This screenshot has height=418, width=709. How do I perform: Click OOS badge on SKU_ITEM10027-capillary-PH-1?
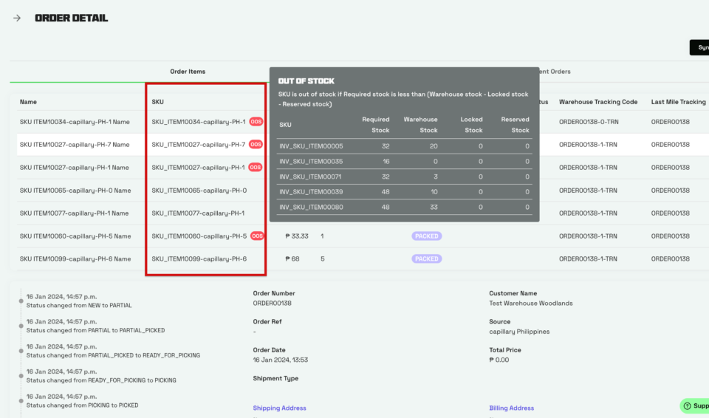pos(256,168)
